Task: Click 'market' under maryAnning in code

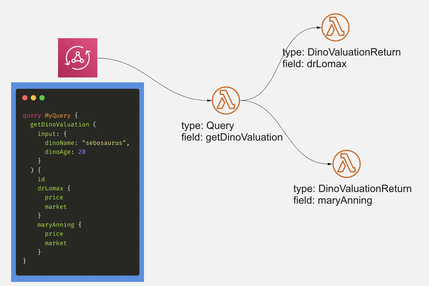Action: click(x=56, y=243)
